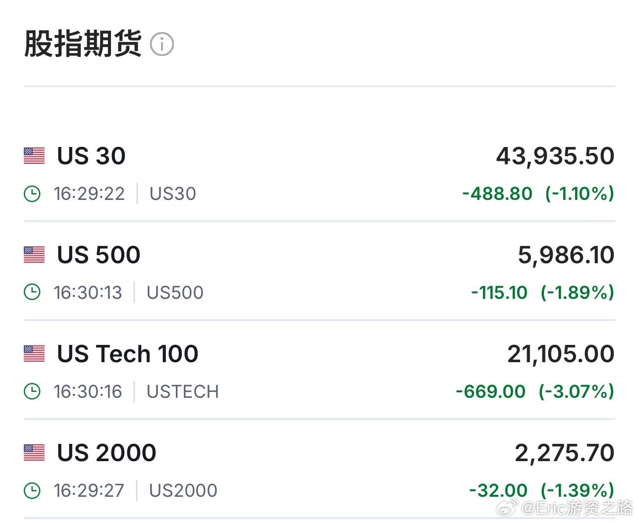The width and height of the screenshot is (639, 523).
Task: Click the US flag next to US 30
Action: [x=34, y=156]
